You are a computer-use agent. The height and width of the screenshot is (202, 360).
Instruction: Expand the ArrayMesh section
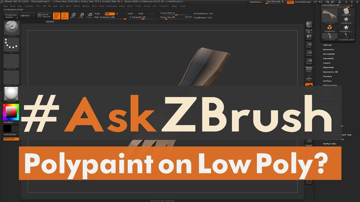[329, 54]
